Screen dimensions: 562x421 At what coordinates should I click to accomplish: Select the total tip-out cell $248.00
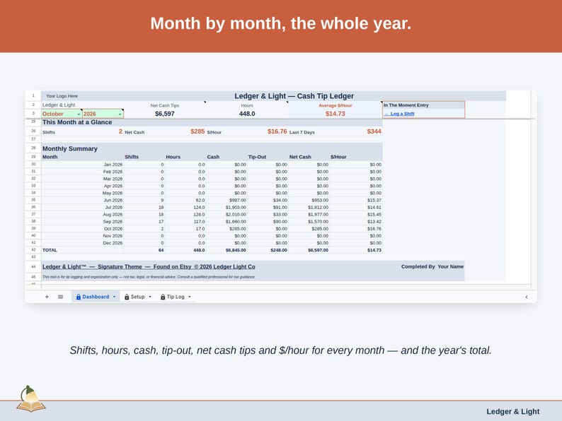[268, 250]
